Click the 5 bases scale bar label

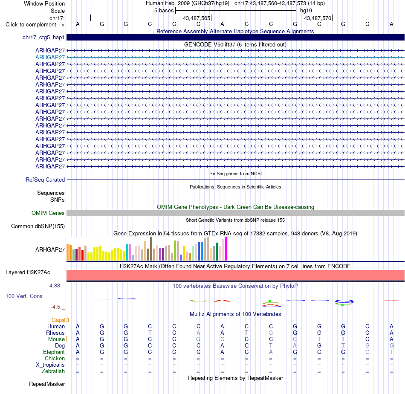pyautogui.click(x=164, y=11)
